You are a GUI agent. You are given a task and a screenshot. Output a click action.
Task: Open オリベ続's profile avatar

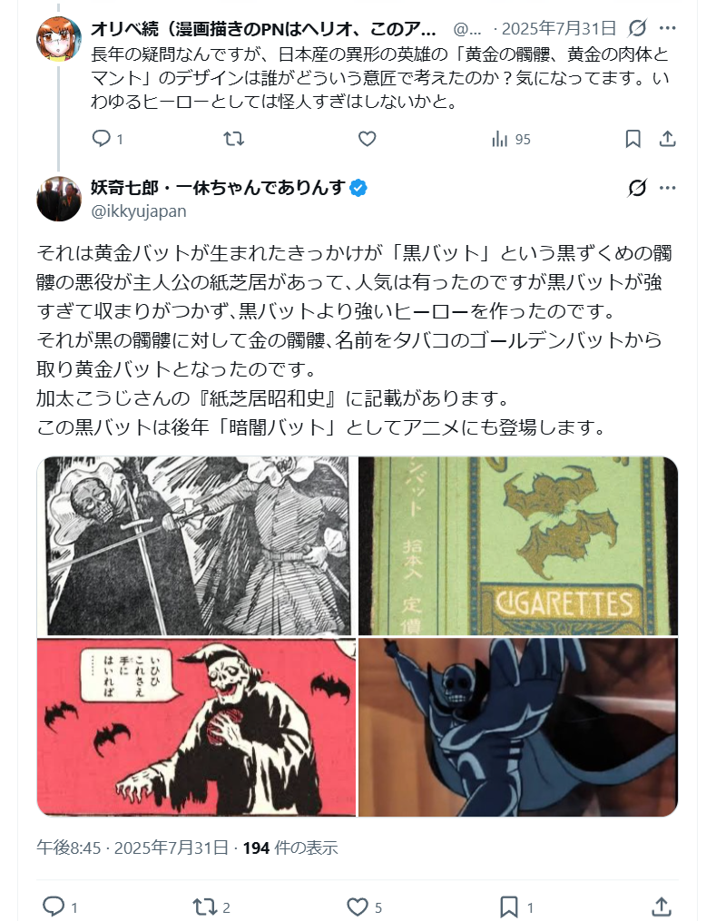pyautogui.click(x=59, y=39)
